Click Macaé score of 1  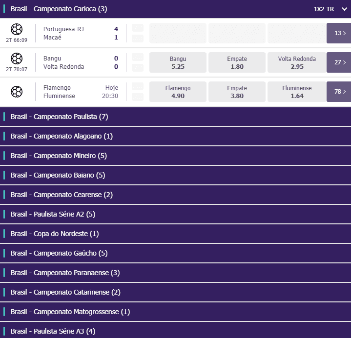coord(116,38)
